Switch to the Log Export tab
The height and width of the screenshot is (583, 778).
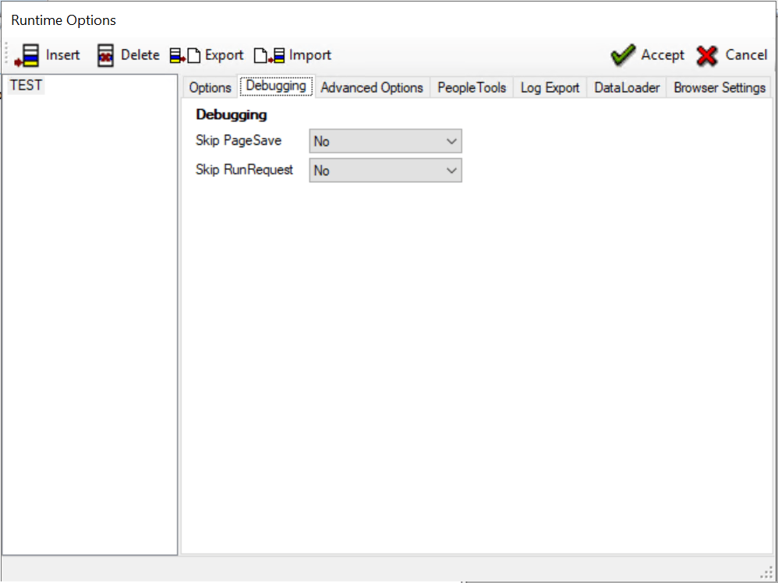click(550, 87)
